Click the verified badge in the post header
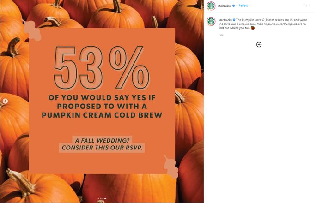This screenshot has width=316, height=203. (x=233, y=6)
